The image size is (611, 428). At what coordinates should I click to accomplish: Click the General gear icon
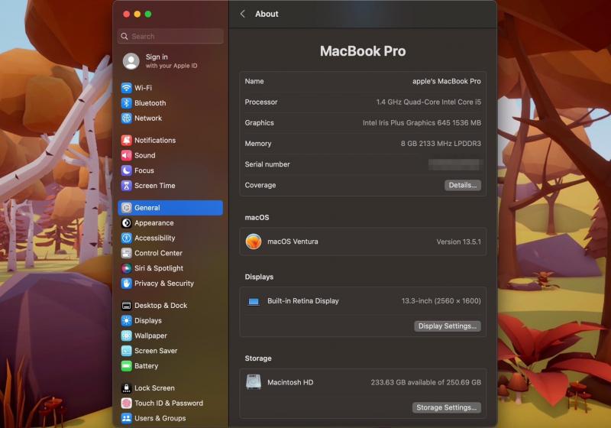tap(126, 208)
